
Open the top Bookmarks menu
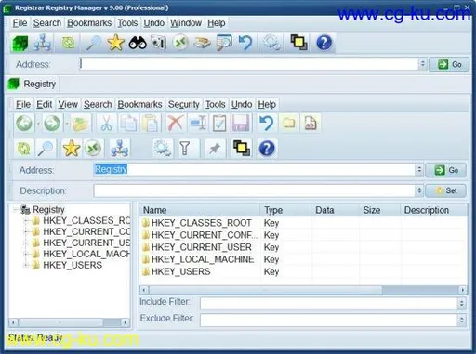point(89,23)
